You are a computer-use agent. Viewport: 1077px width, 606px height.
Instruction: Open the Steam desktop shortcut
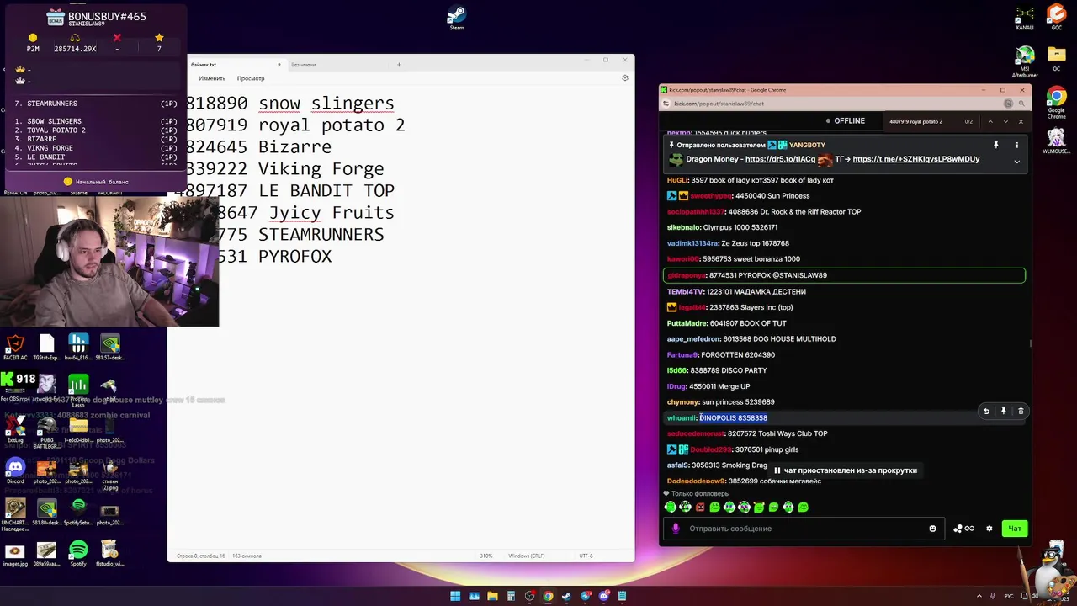[x=456, y=17]
